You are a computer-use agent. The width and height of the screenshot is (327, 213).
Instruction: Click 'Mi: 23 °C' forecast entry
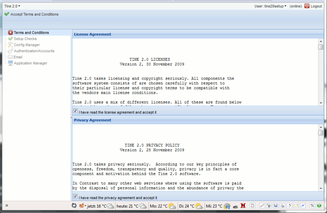click(x=218, y=206)
